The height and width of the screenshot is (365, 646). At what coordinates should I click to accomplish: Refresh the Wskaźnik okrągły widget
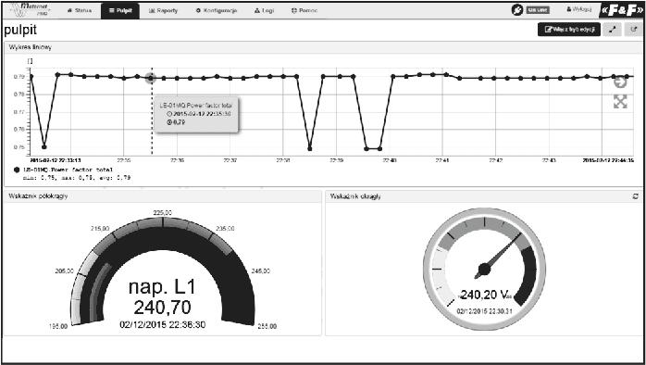pyautogui.click(x=635, y=196)
